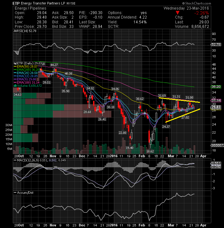
Task: Click the 30.62 high price label
Action: 140,99
